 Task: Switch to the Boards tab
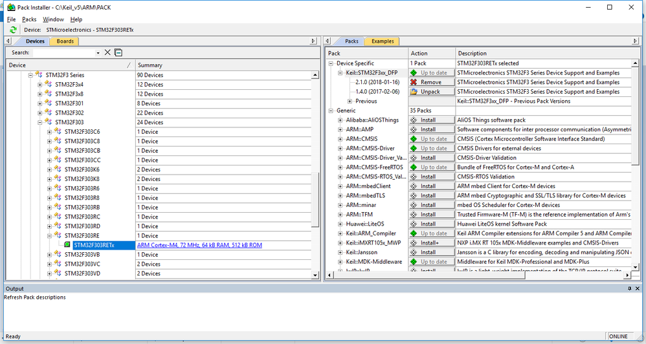[x=65, y=41]
